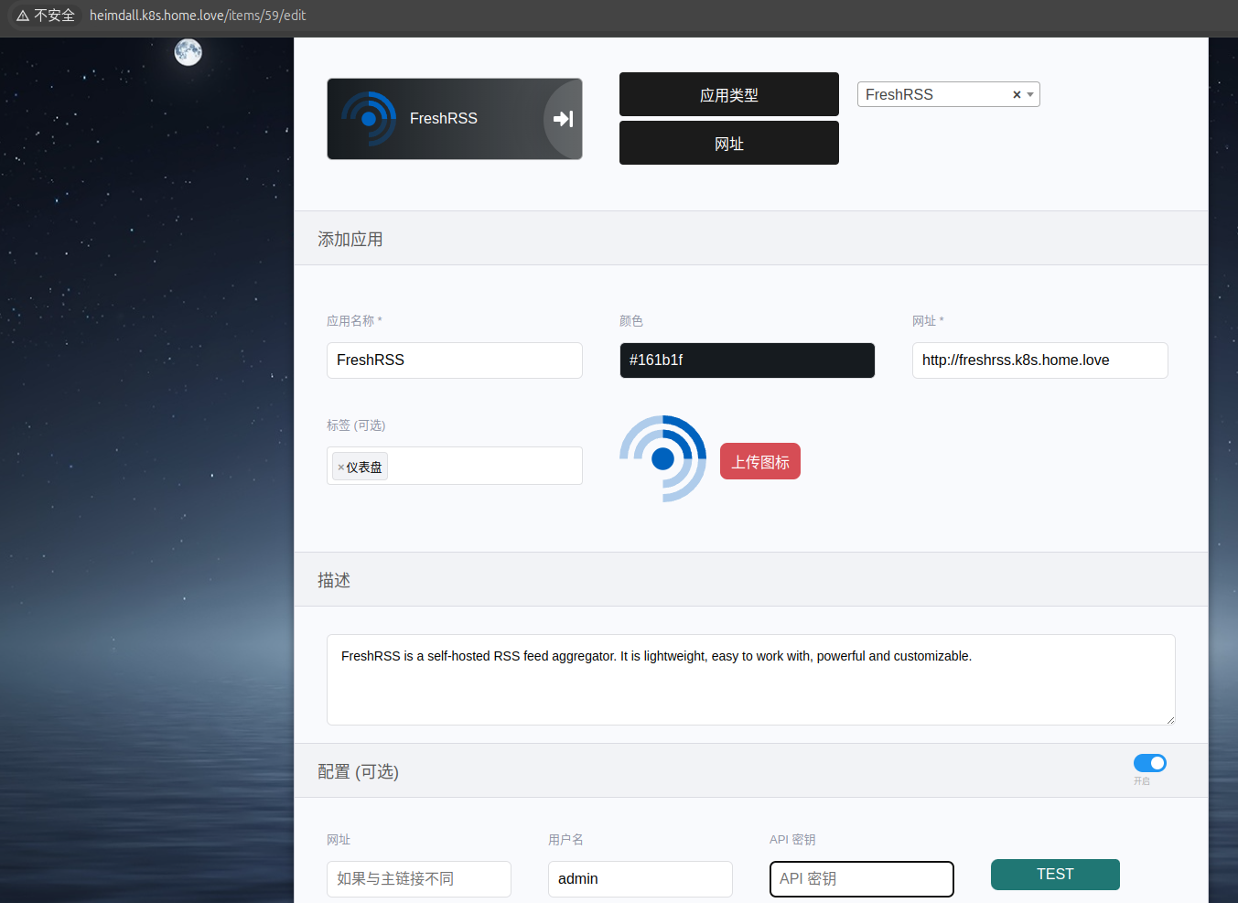Viewport: 1238px width, 903px height.
Task: Open the app type dropdown arrow
Action: (x=1030, y=94)
